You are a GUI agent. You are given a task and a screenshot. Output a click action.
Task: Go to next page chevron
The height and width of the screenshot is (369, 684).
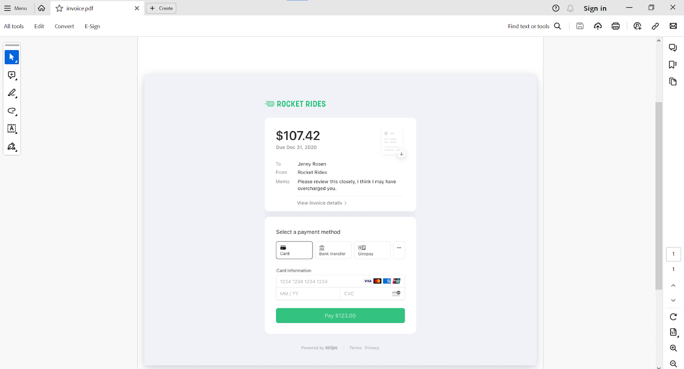click(673, 300)
